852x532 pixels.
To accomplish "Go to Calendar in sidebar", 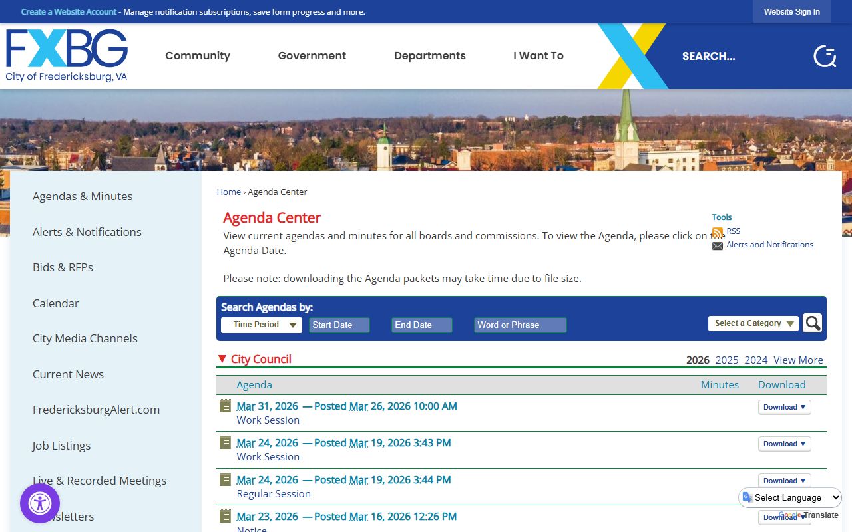I will click(56, 303).
